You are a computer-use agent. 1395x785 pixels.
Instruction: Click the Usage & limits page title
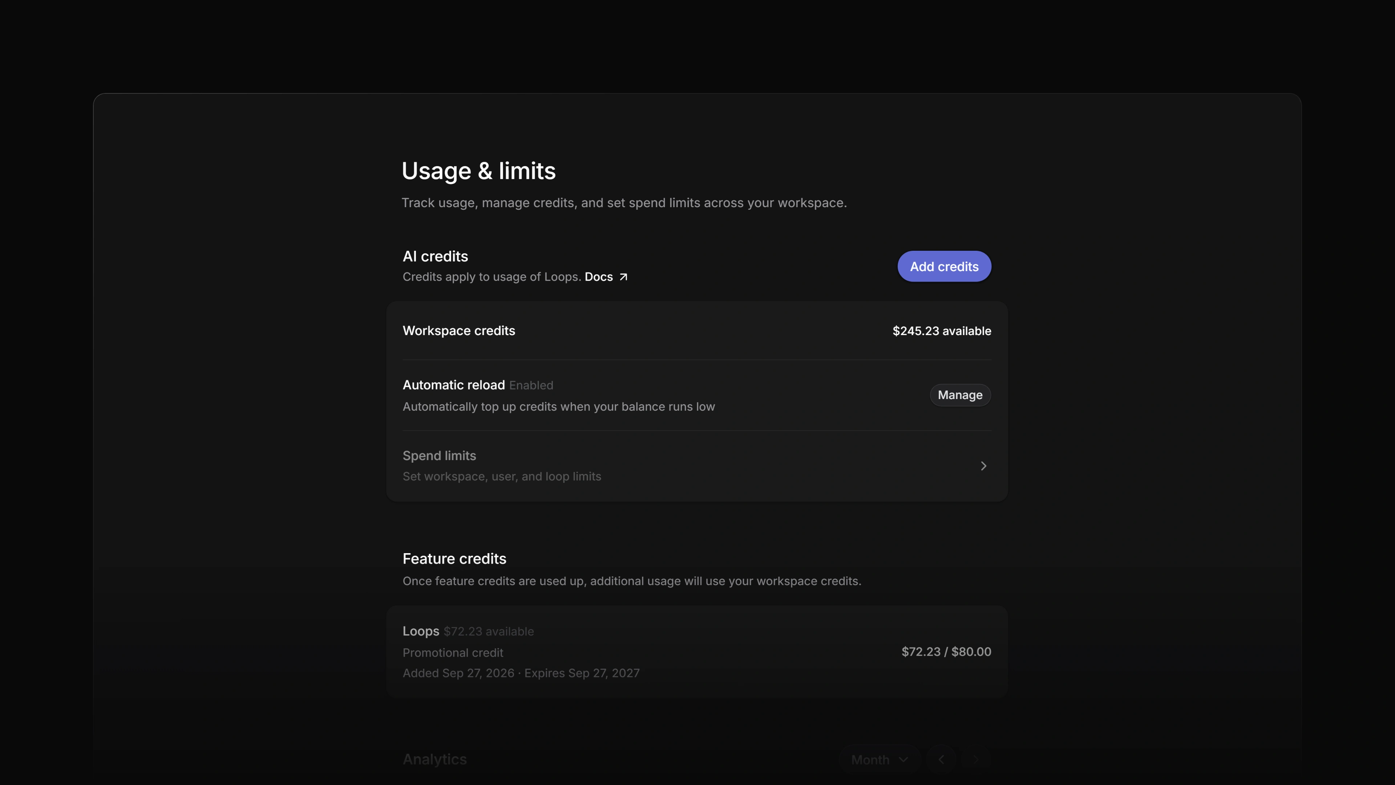click(x=478, y=171)
